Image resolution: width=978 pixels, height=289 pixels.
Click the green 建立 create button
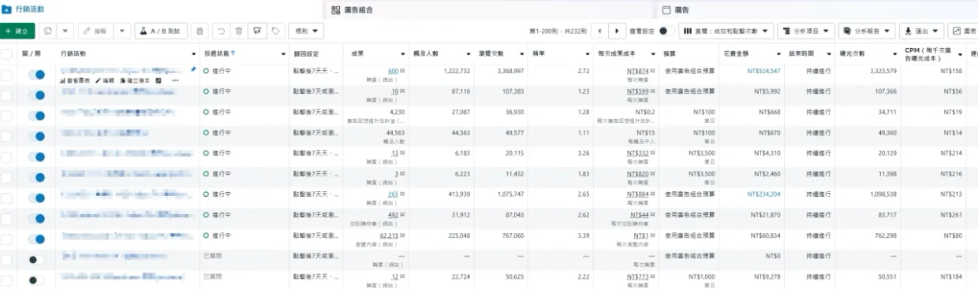(x=17, y=31)
